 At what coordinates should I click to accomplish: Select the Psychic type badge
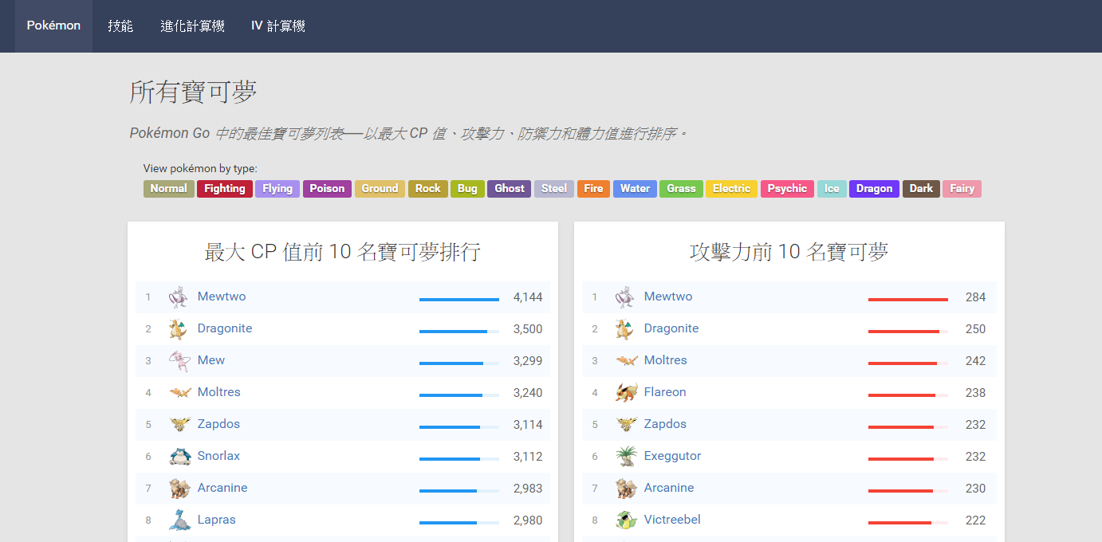click(787, 189)
